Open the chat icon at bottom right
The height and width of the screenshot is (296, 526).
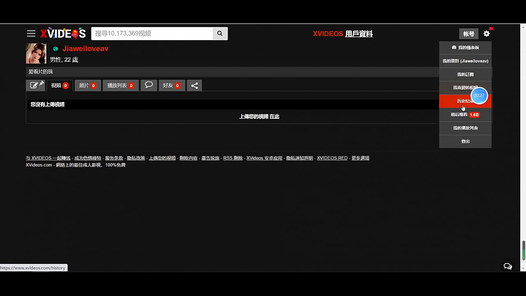pos(508,266)
